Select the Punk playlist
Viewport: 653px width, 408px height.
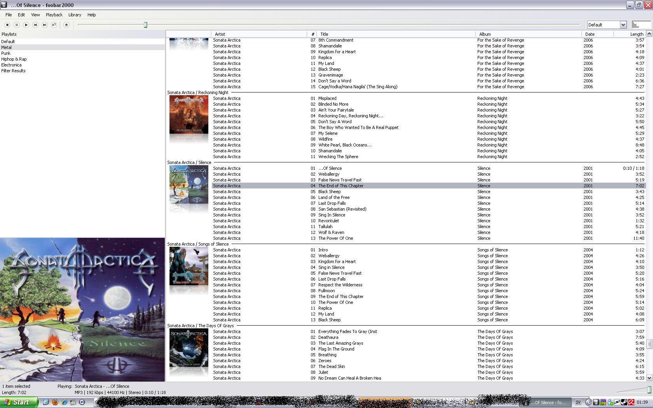pos(6,53)
